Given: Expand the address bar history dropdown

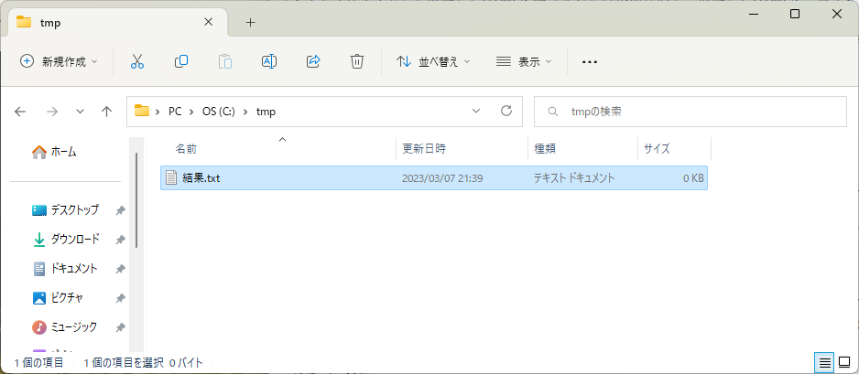Looking at the screenshot, I should pyautogui.click(x=475, y=112).
